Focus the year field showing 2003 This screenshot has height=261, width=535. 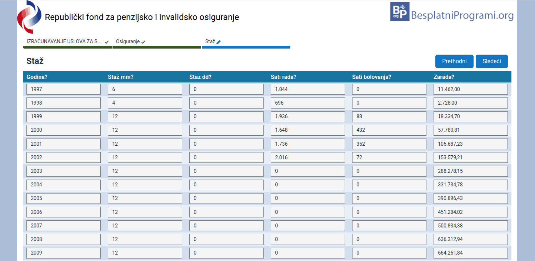64,171
